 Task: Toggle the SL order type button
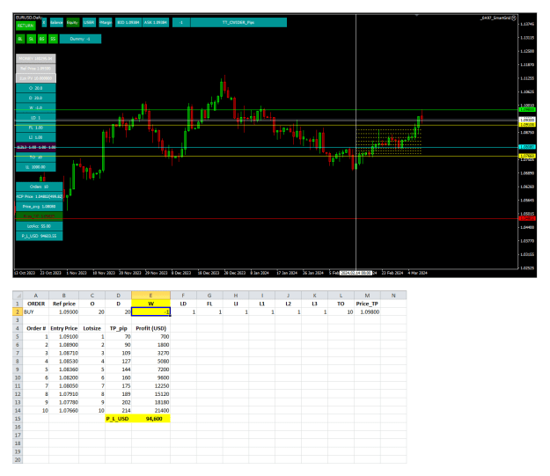coord(31,39)
